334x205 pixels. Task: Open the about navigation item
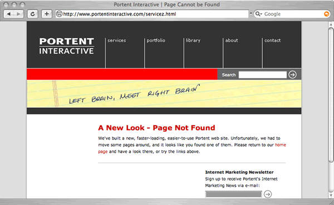(232, 41)
